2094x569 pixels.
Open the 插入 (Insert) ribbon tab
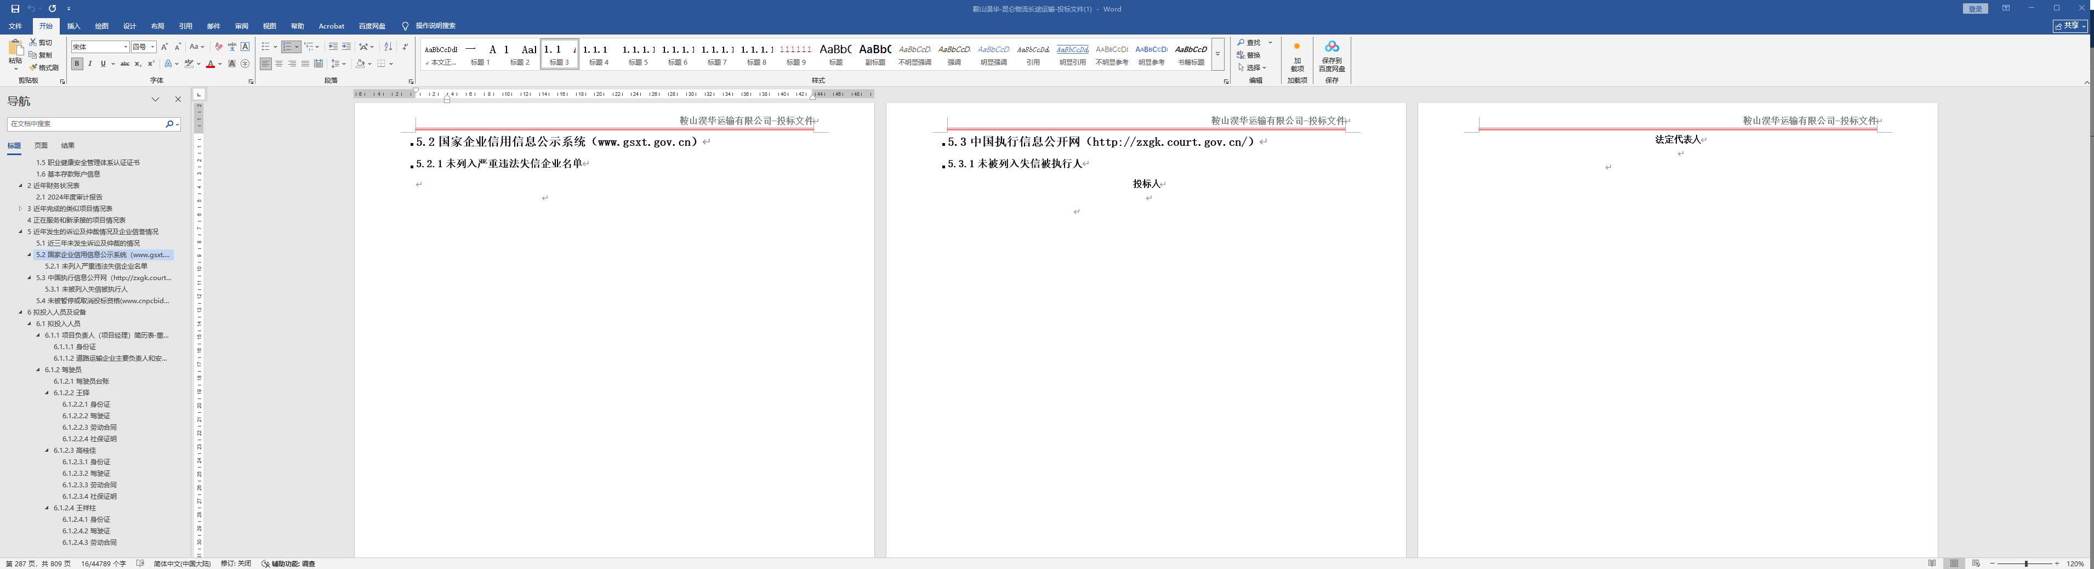click(x=74, y=26)
